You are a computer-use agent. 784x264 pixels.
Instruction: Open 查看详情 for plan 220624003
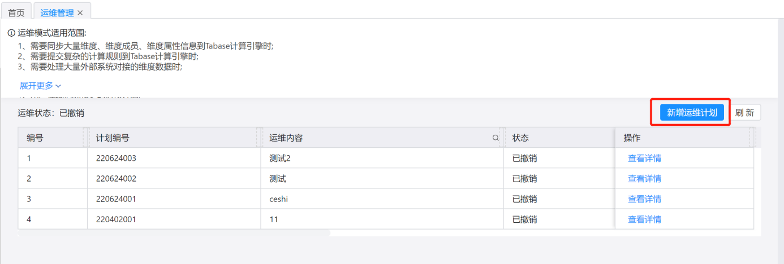(x=644, y=159)
